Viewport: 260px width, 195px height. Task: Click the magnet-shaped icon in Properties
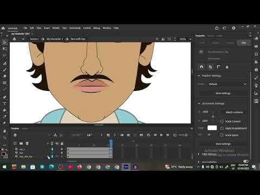point(201,67)
